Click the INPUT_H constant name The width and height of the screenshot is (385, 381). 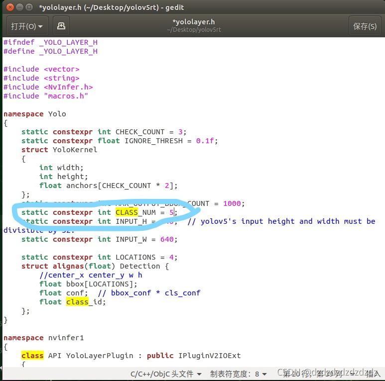(x=131, y=221)
